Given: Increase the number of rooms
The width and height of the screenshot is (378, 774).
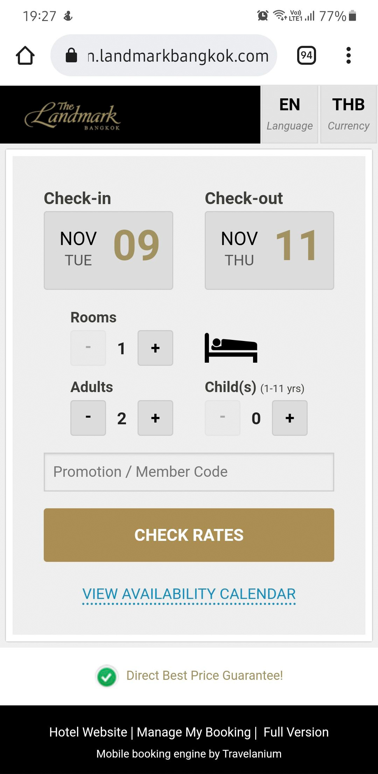Looking at the screenshot, I should (x=155, y=348).
